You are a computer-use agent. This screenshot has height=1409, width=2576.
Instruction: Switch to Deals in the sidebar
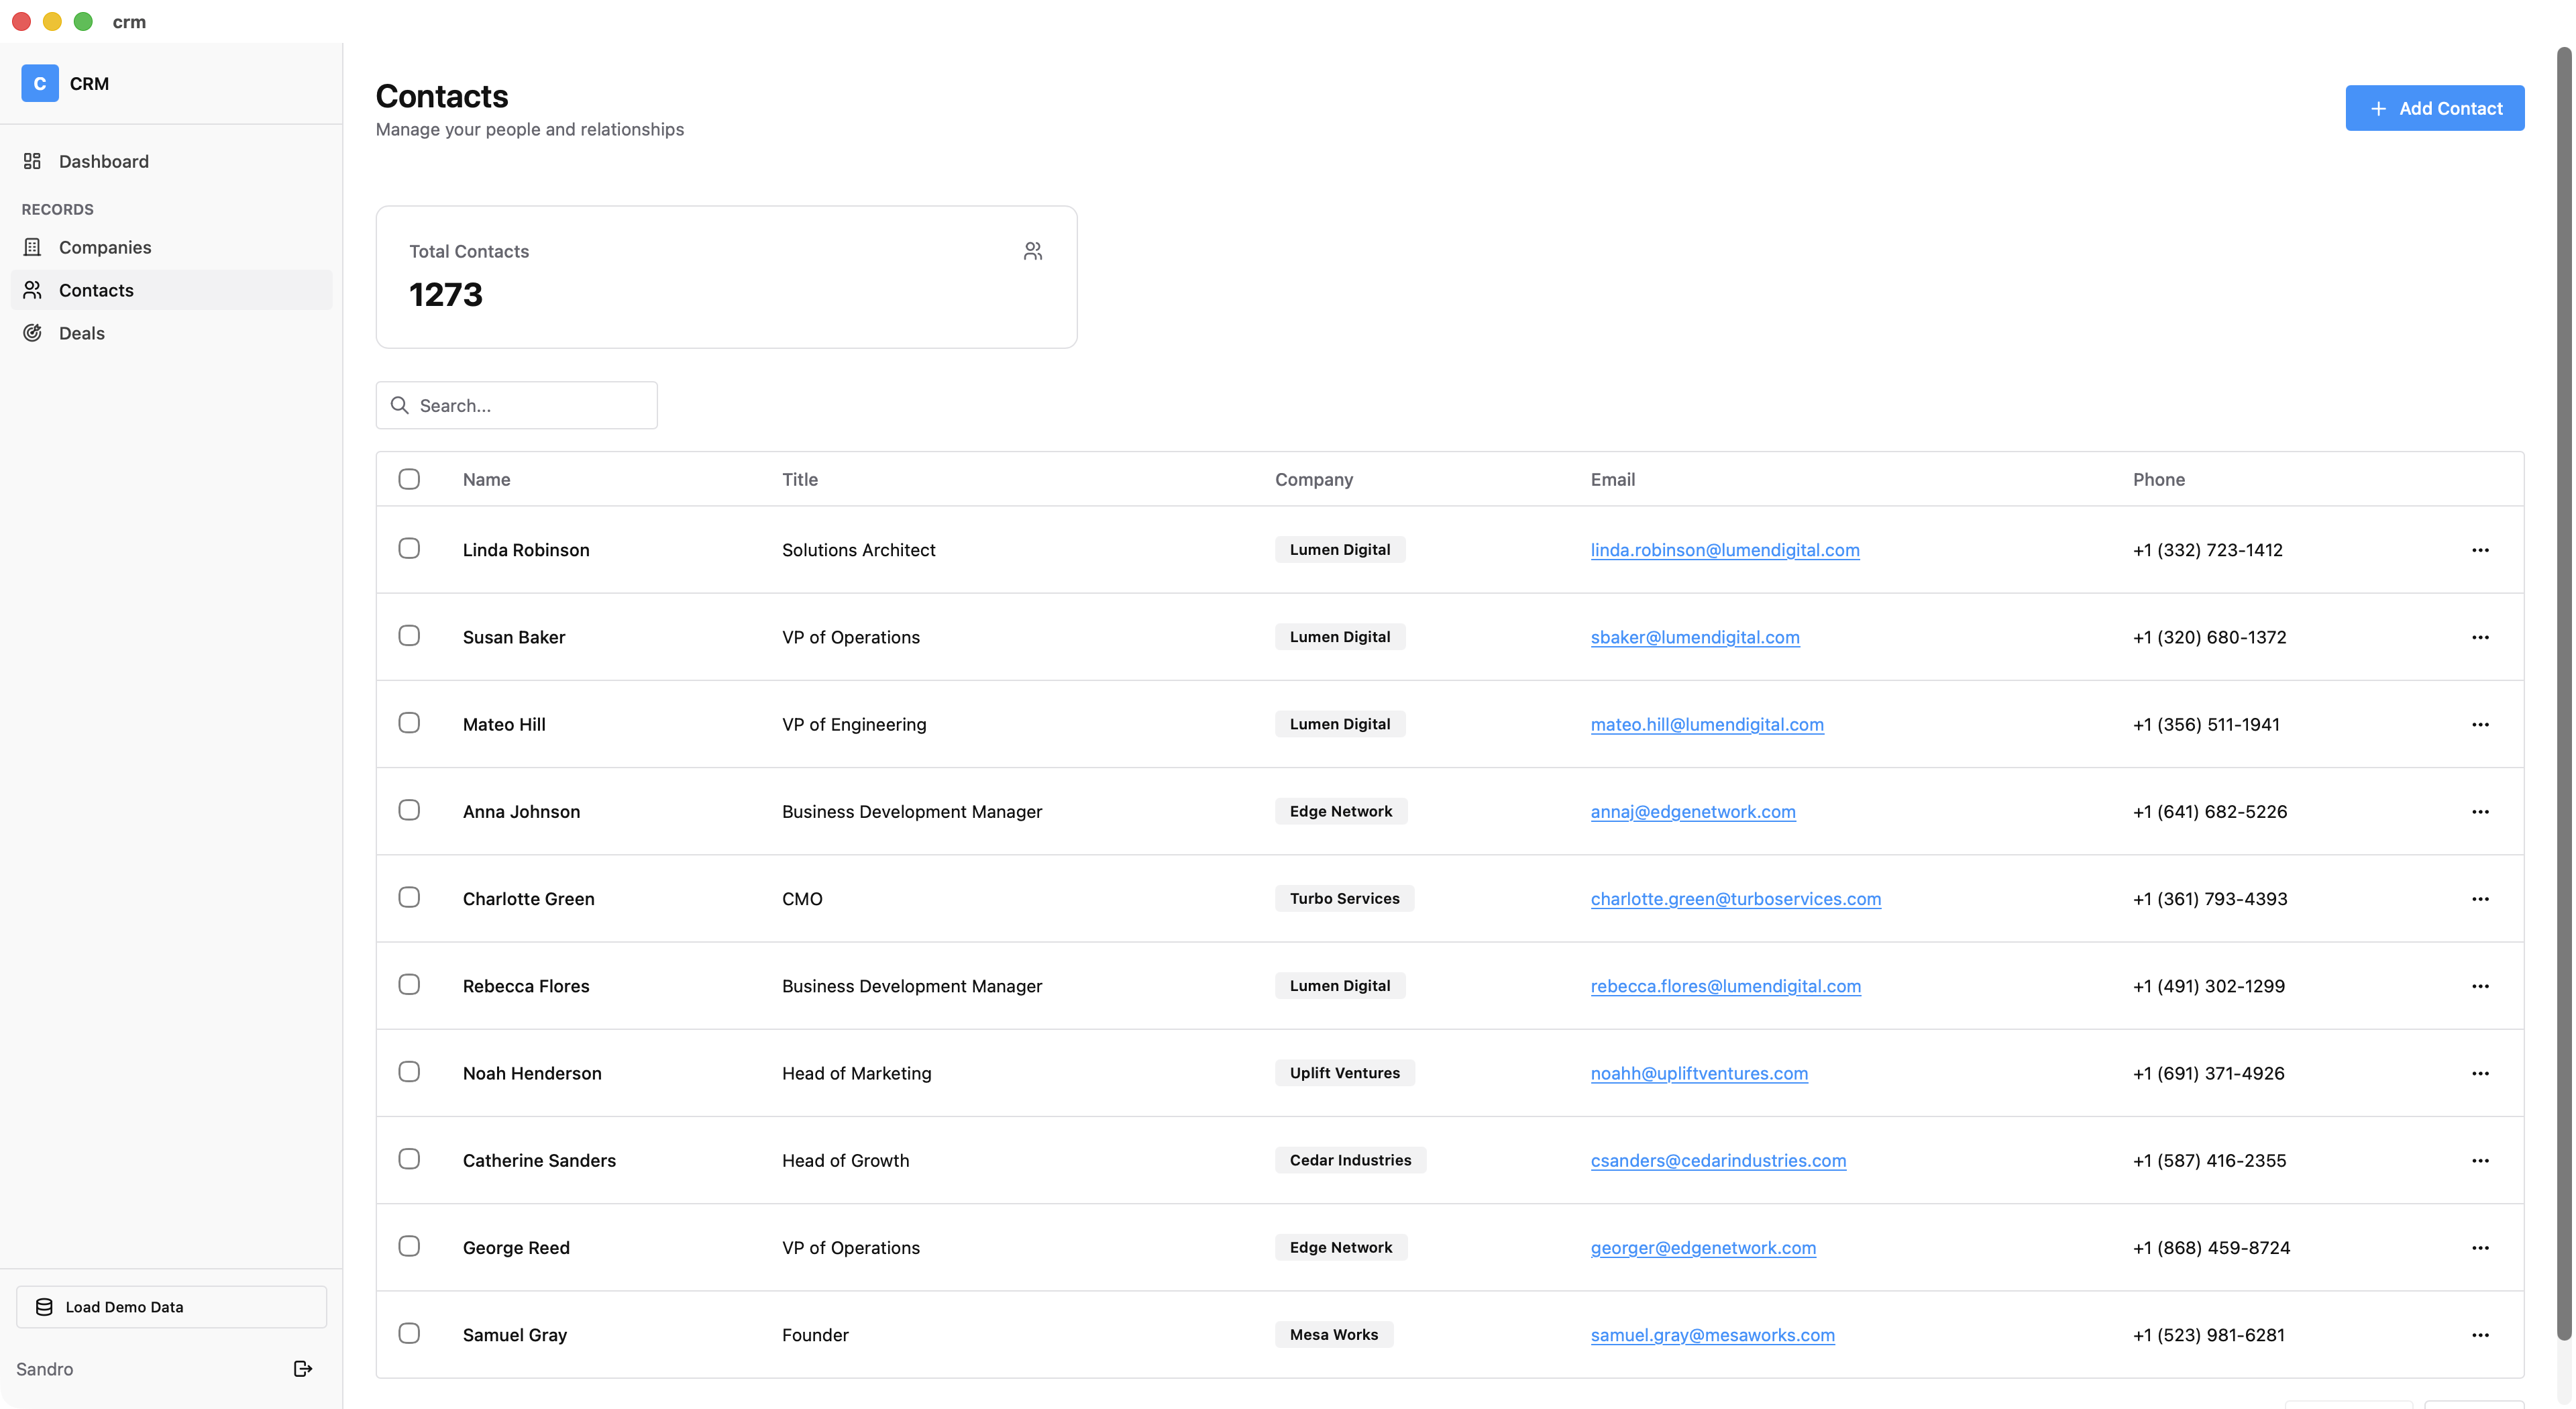81,332
